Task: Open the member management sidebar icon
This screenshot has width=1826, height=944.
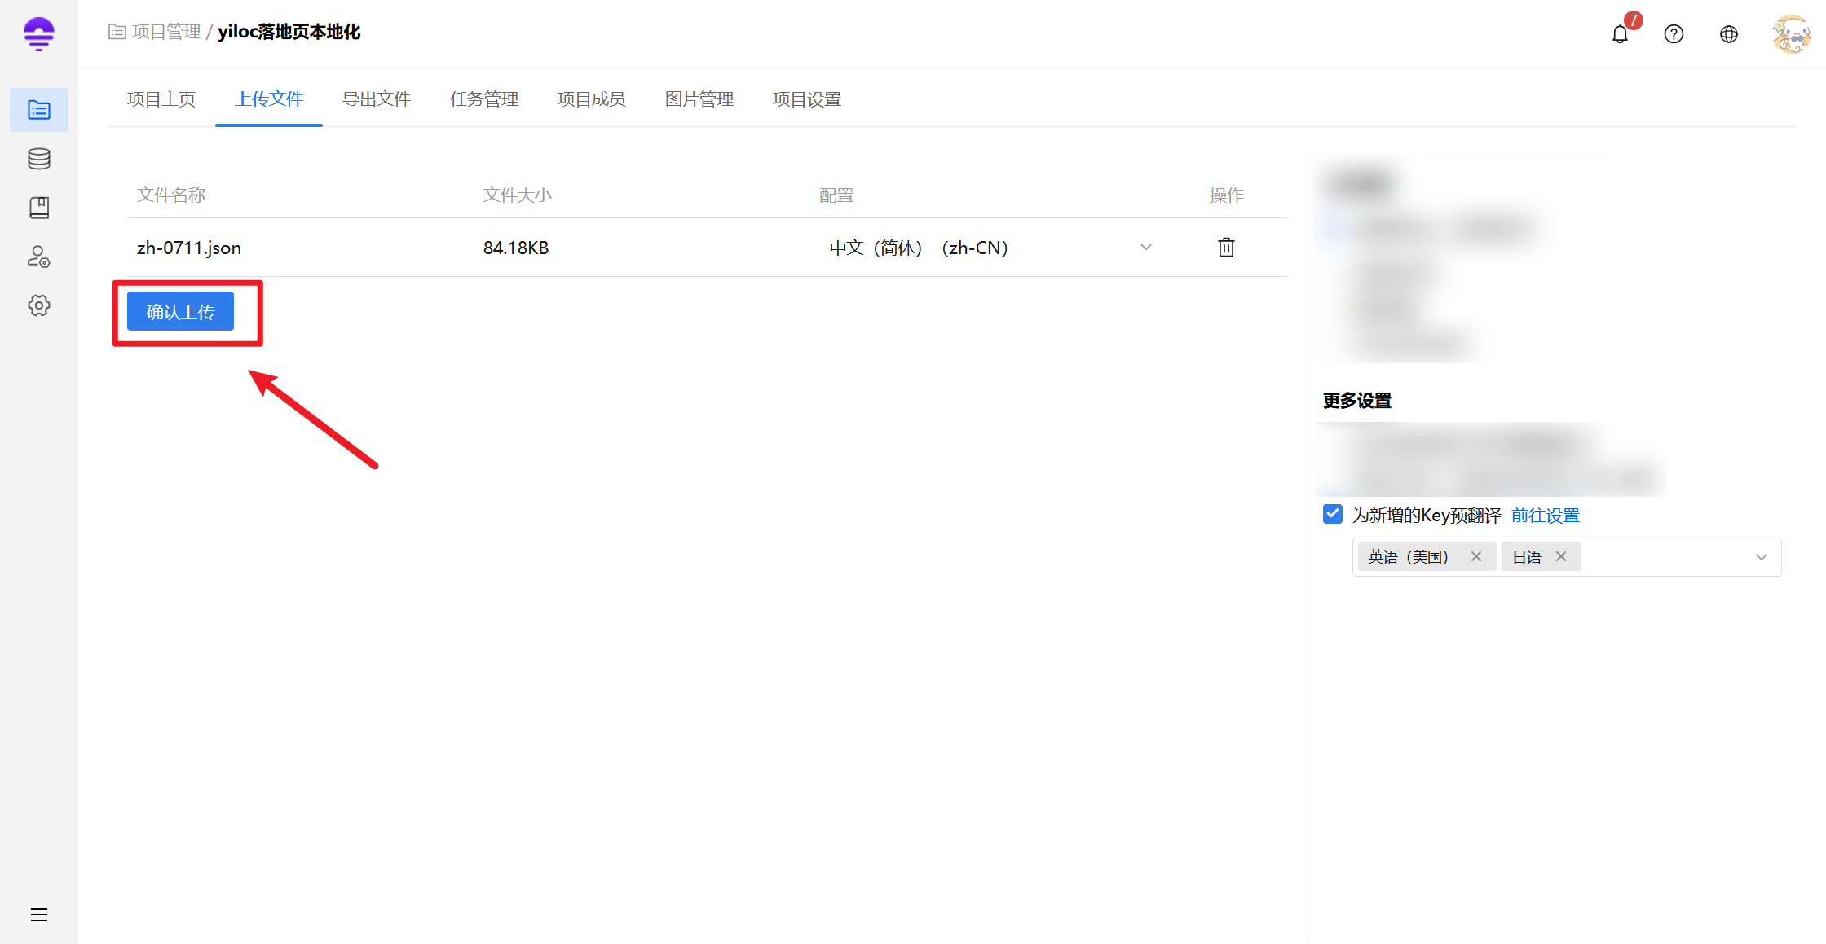Action: click(x=38, y=257)
